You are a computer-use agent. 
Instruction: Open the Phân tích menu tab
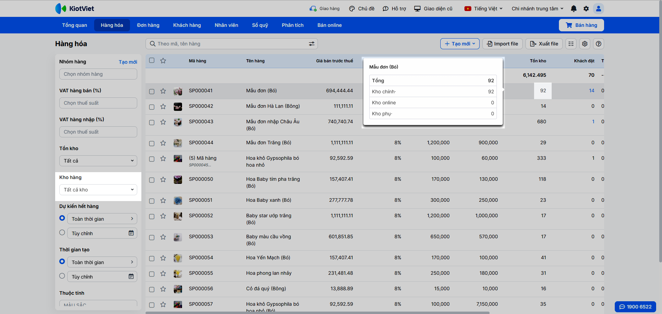pos(292,25)
